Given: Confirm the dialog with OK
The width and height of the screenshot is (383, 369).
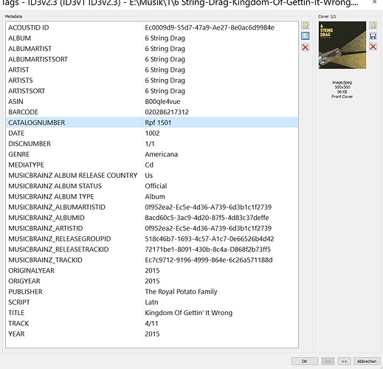Looking at the screenshot, I should click(x=305, y=361).
